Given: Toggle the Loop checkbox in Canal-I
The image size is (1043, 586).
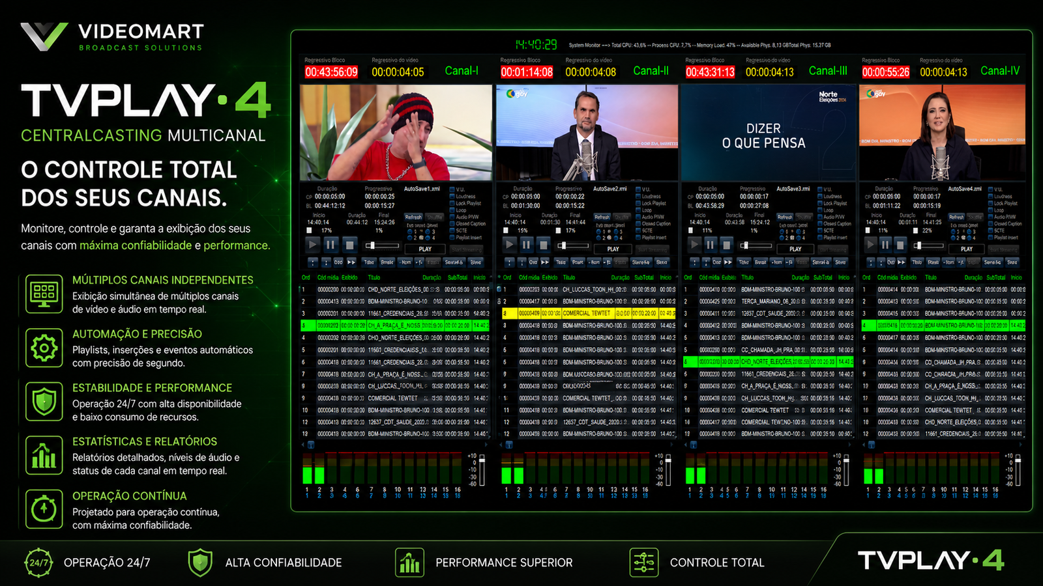Looking at the screenshot, I should pos(452,210).
